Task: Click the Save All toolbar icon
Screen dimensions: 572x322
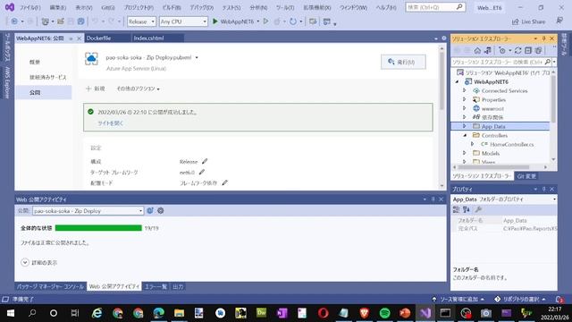Action: pos(80,21)
